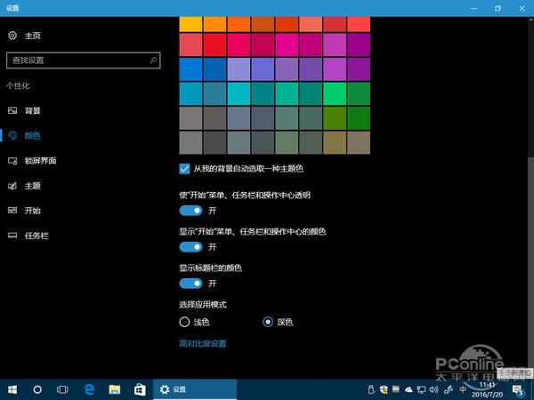Viewport: 534px width, 400px height.
Task: Click the clock and date 2016/7/20
Action: [x=487, y=390]
